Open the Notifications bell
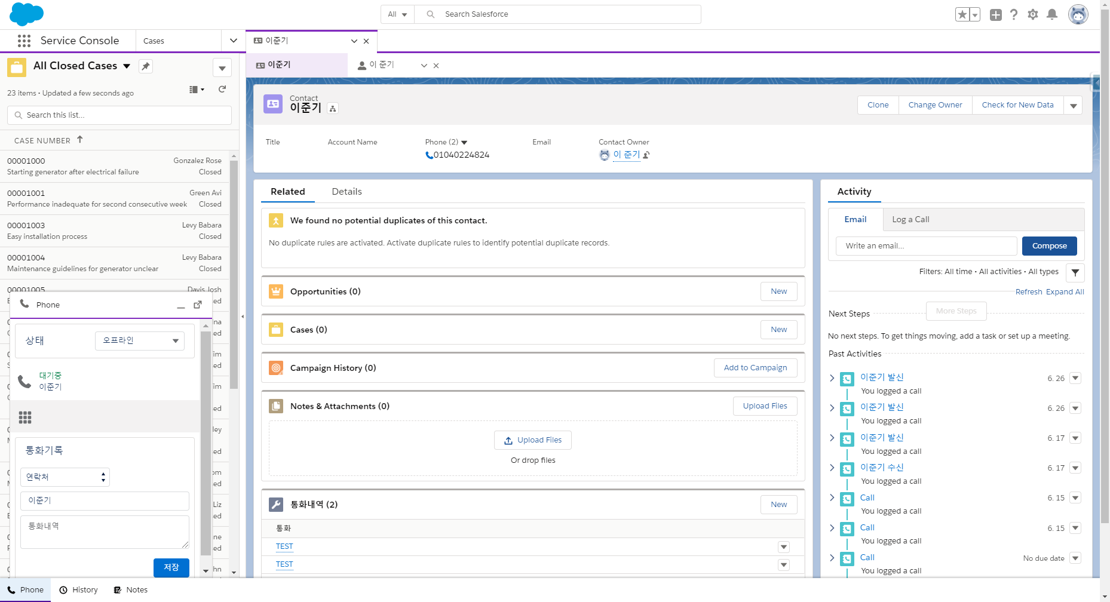The image size is (1110, 602). pyautogui.click(x=1052, y=14)
